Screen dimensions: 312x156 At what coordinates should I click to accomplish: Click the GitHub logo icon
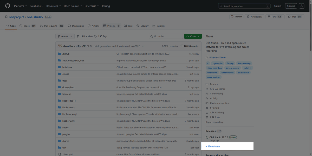pyautogui.click(x=8, y=6)
